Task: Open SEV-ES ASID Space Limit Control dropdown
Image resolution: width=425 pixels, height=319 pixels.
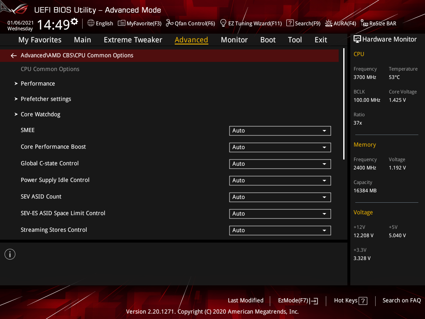Action: click(x=280, y=214)
